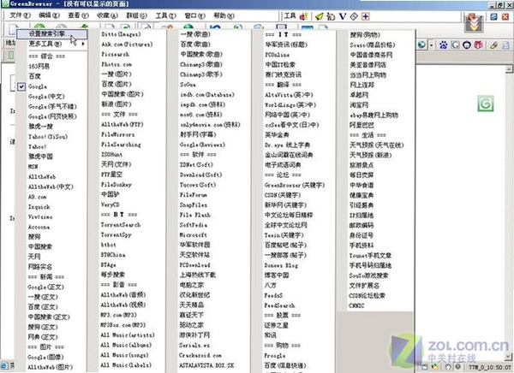Open dropdown arrow beside green globe icon
514x373 pixels.
432,44
